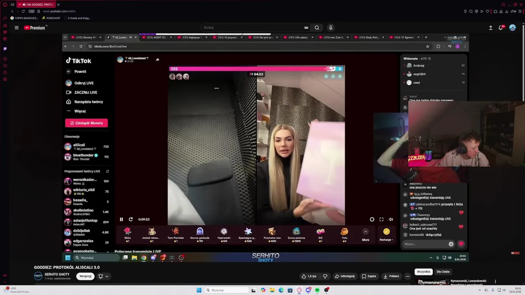Click the Opera address bar www.youtube.com/watch
Viewport: 525px width, 295px height.
[59, 11]
